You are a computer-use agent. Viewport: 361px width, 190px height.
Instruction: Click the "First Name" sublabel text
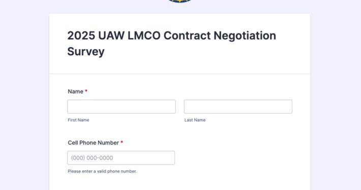78,120
